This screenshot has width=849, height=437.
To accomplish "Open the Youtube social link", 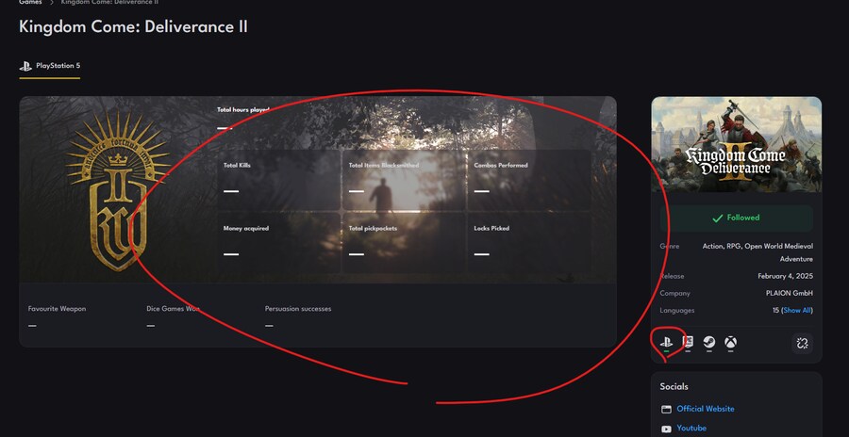I will pyautogui.click(x=691, y=429).
